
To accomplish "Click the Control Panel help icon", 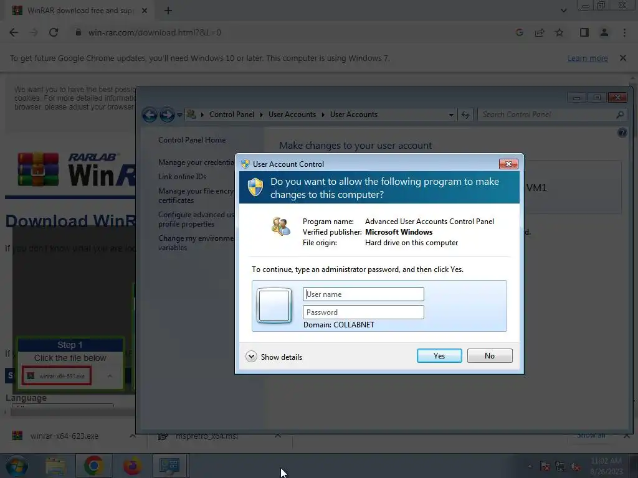I will 622,133.
